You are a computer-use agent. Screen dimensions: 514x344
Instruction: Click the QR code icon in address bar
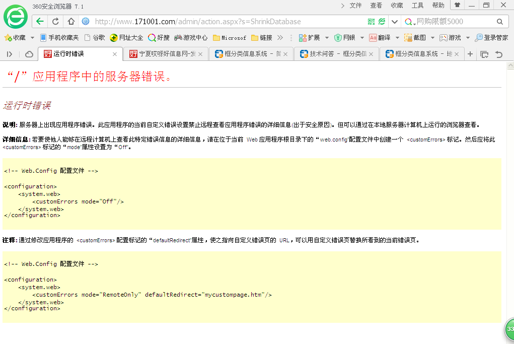(x=371, y=22)
